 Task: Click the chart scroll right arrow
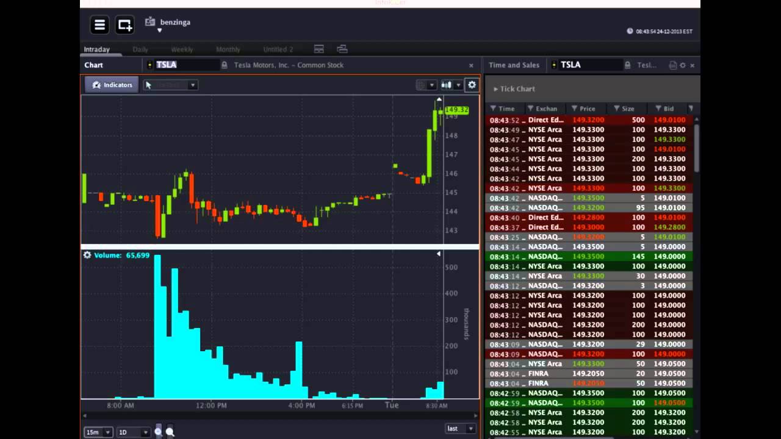tap(476, 415)
